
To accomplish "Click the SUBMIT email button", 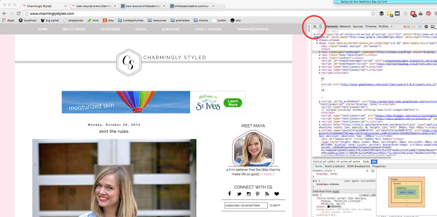I will 275,206.
